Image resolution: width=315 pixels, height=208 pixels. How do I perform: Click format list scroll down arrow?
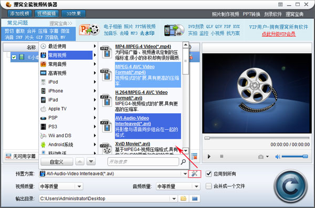(186, 150)
